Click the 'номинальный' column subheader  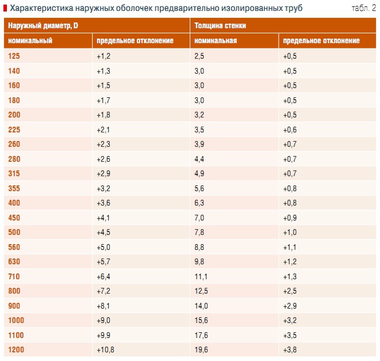click(x=30, y=41)
